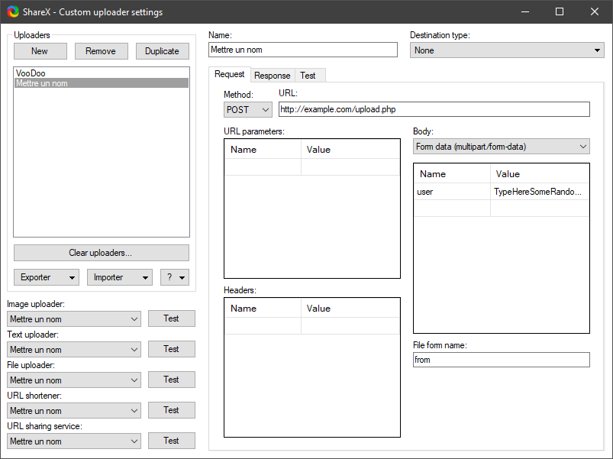This screenshot has height=459, width=613.
Task: Open the Body type dropdown
Action: click(x=502, y=147)
